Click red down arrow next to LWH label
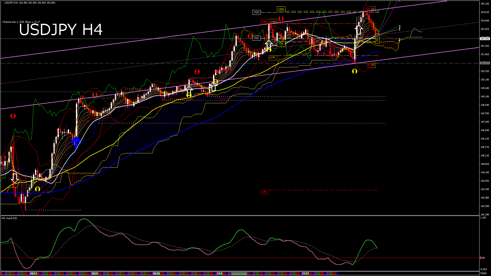This screenshot has height=276, width=491. coord(281,19)
